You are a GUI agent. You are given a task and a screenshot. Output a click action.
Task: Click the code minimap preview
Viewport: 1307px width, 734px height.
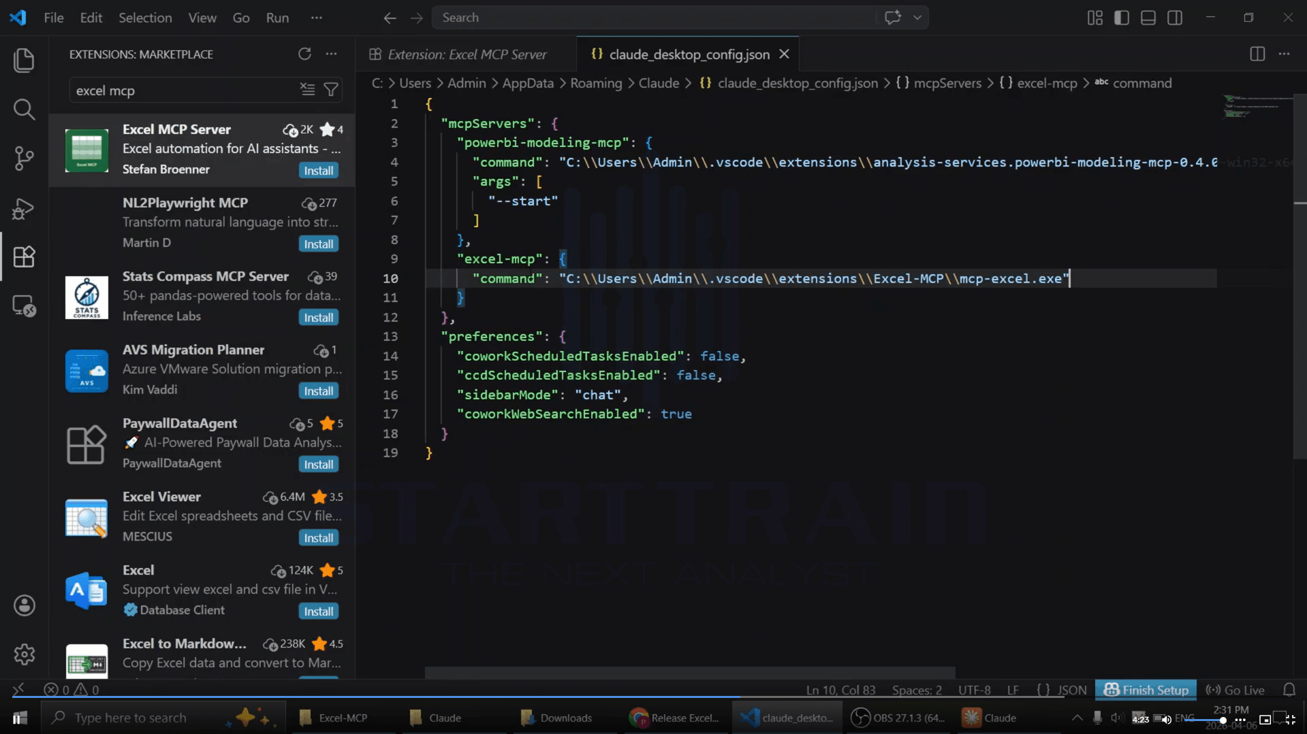(x=1257, y=107)
